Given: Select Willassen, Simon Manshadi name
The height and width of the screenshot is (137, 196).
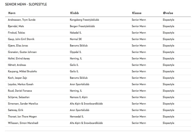Looking at the screenshot, I should 23,123.
